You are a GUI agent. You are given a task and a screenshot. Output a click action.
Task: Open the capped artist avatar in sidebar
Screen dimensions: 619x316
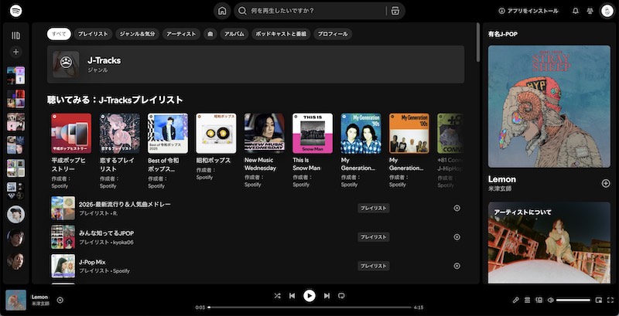pos(15,214)
